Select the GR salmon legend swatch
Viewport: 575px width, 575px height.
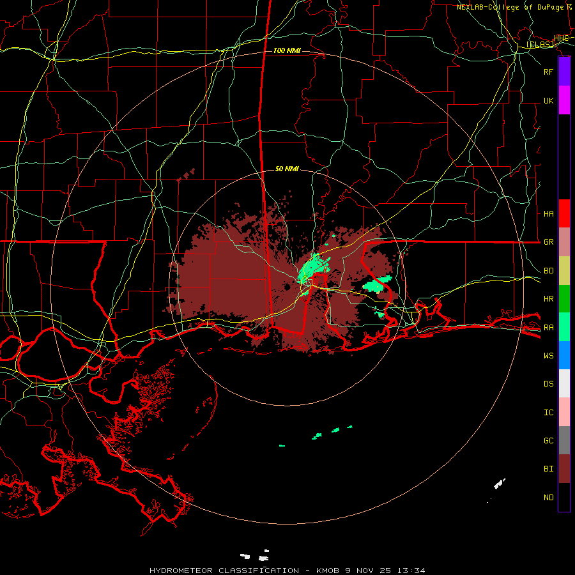pyautogui.click(x=564, y=242)
